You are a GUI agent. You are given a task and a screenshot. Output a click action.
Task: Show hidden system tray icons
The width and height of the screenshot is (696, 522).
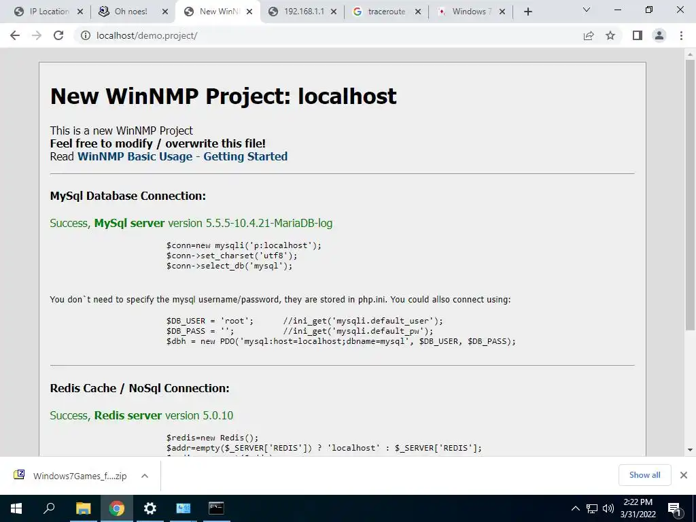575,508
